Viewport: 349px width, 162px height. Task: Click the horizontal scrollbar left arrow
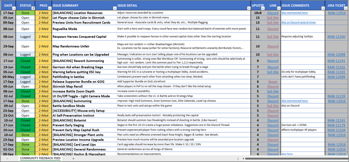click(x=243, y=159)
